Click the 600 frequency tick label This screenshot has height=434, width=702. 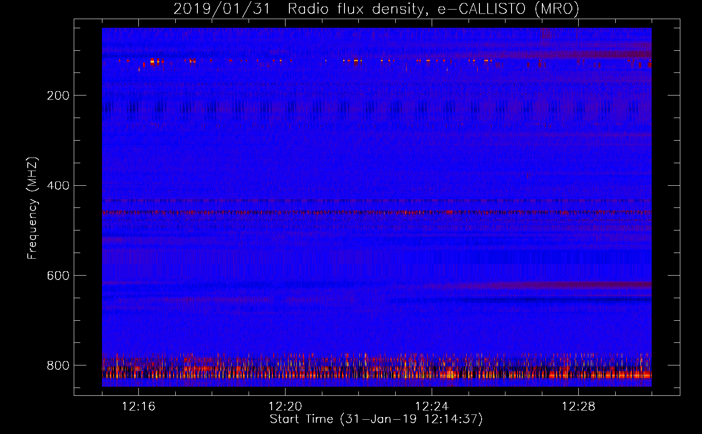[x=58, y=276]
